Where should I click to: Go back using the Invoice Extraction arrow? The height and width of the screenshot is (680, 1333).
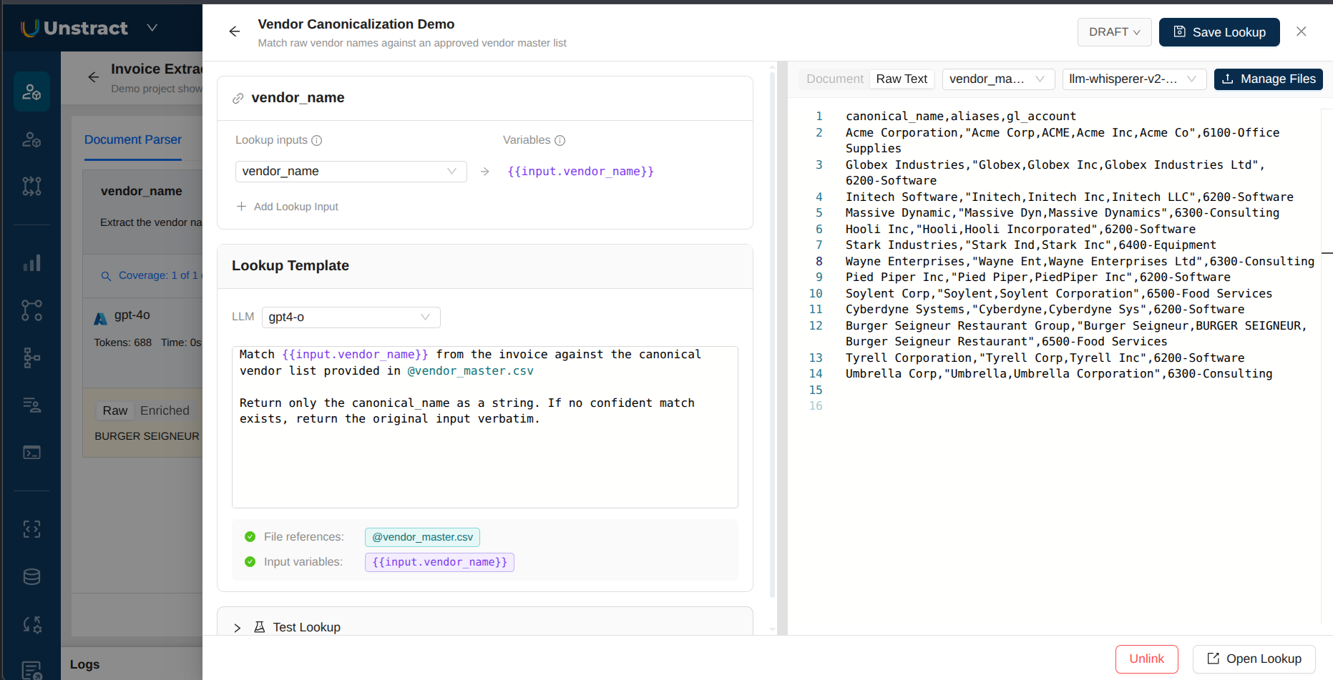coord(94,77)
